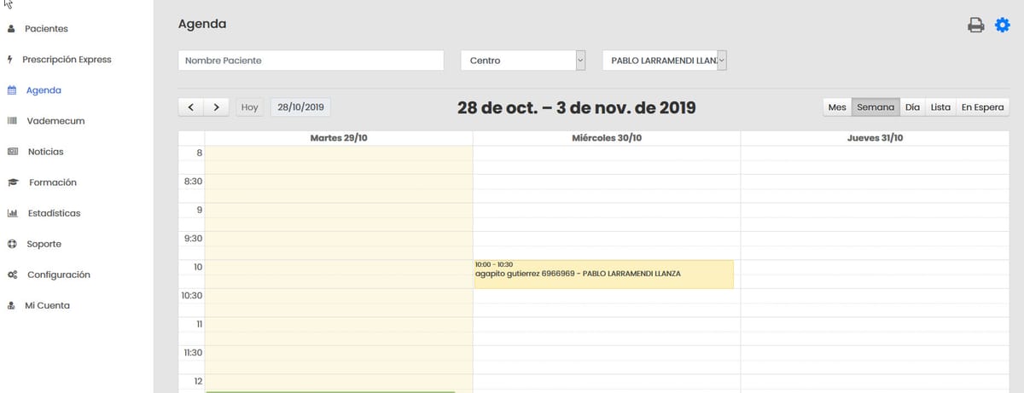Click the Formación graduation cap icon
The height and width of the screenshot is (393, 1024).
(x=13, y=182)
